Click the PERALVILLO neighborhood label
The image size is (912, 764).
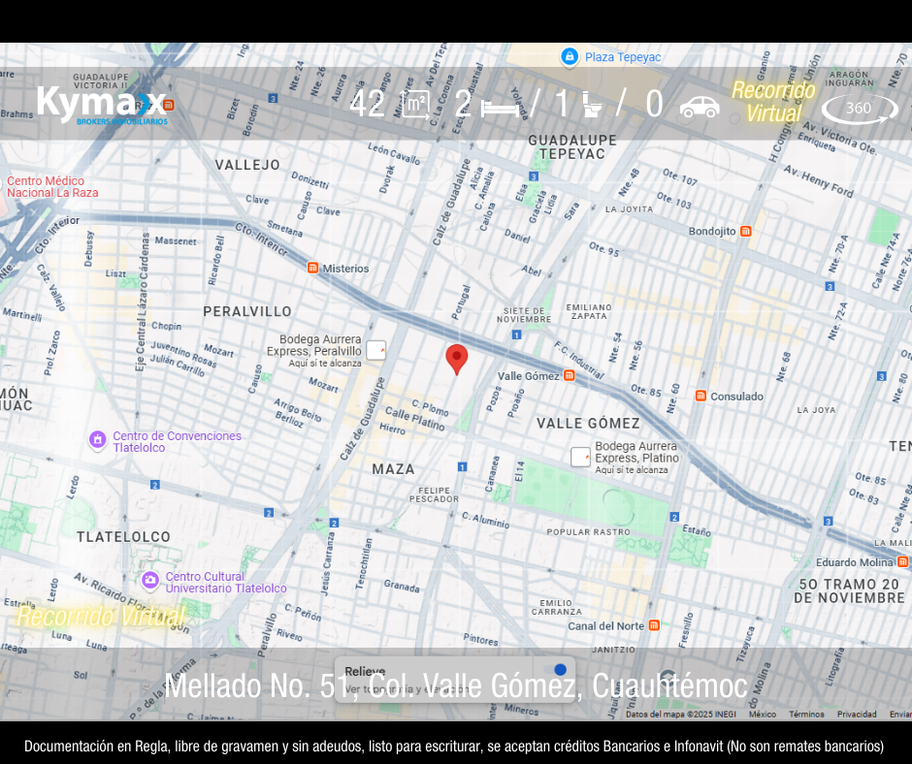coord(247,311)
